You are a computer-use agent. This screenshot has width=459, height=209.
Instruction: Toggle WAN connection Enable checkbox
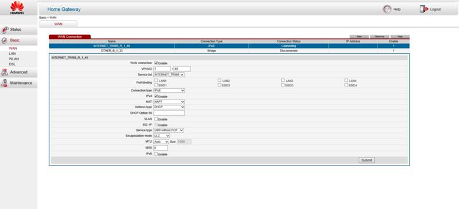click(156, 63)
